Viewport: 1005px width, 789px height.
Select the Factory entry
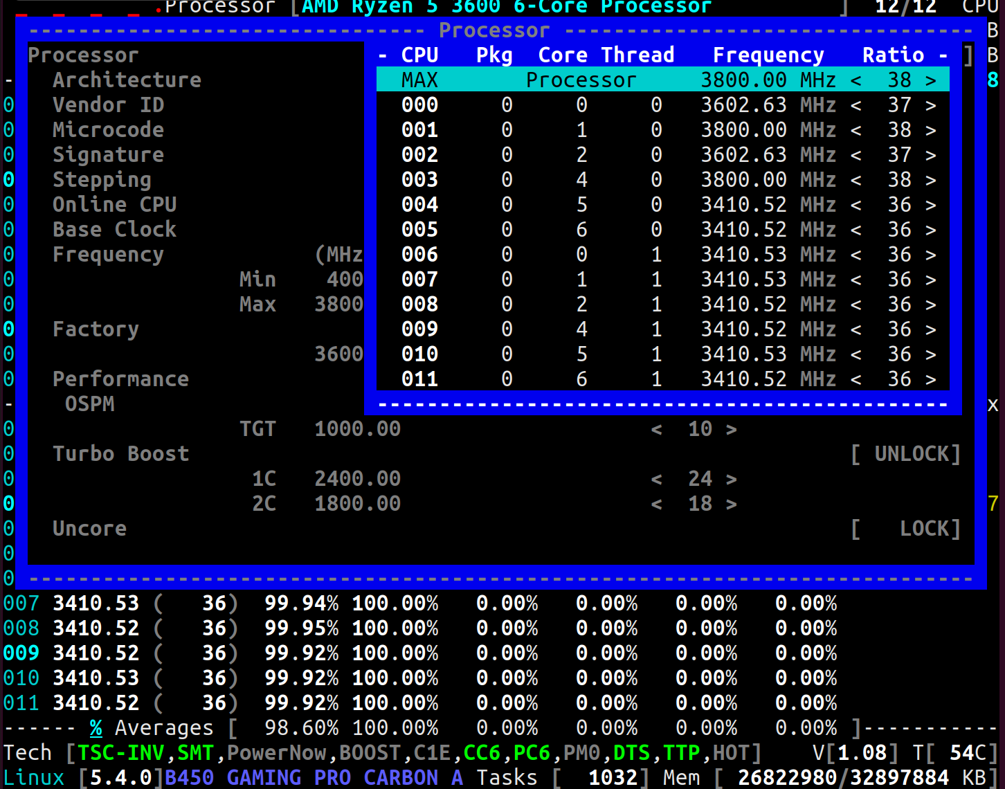(x=96, y=329)
